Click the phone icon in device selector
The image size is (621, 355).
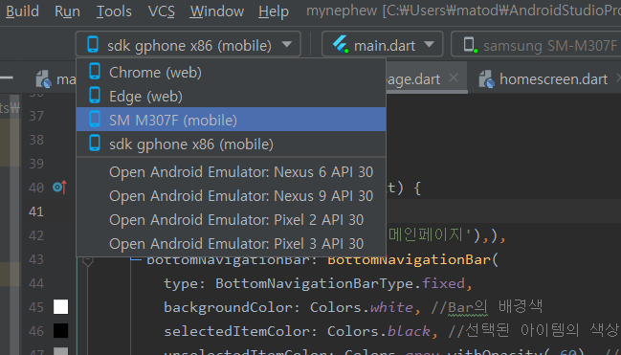[x=93, y=44]
